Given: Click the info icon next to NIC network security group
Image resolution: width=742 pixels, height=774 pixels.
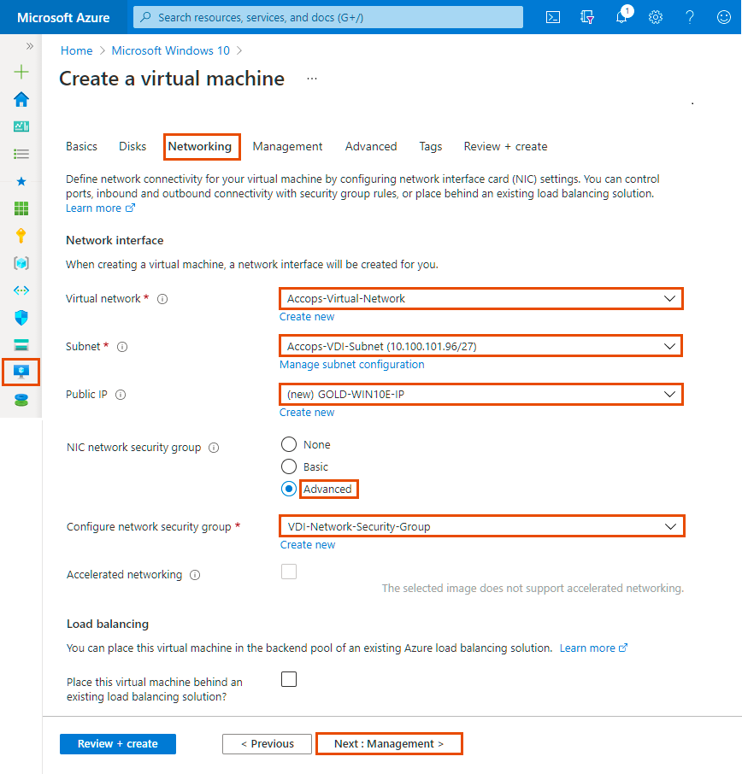Looking at the screenshot, I should [x=214, y=447].
